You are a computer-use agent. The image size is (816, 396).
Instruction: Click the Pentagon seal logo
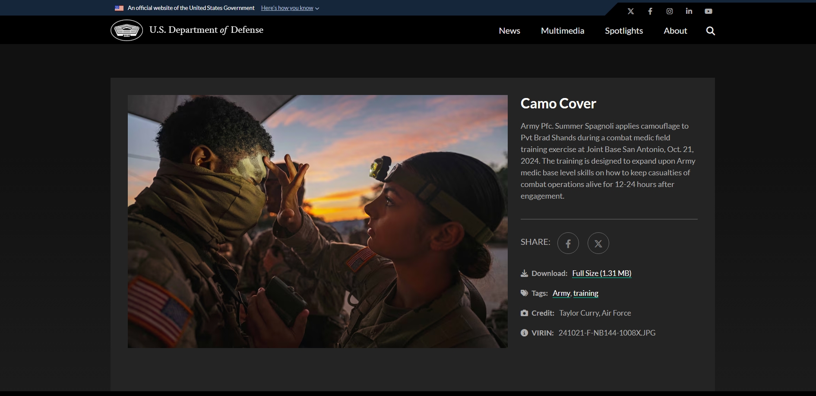[x=127, y=30]
